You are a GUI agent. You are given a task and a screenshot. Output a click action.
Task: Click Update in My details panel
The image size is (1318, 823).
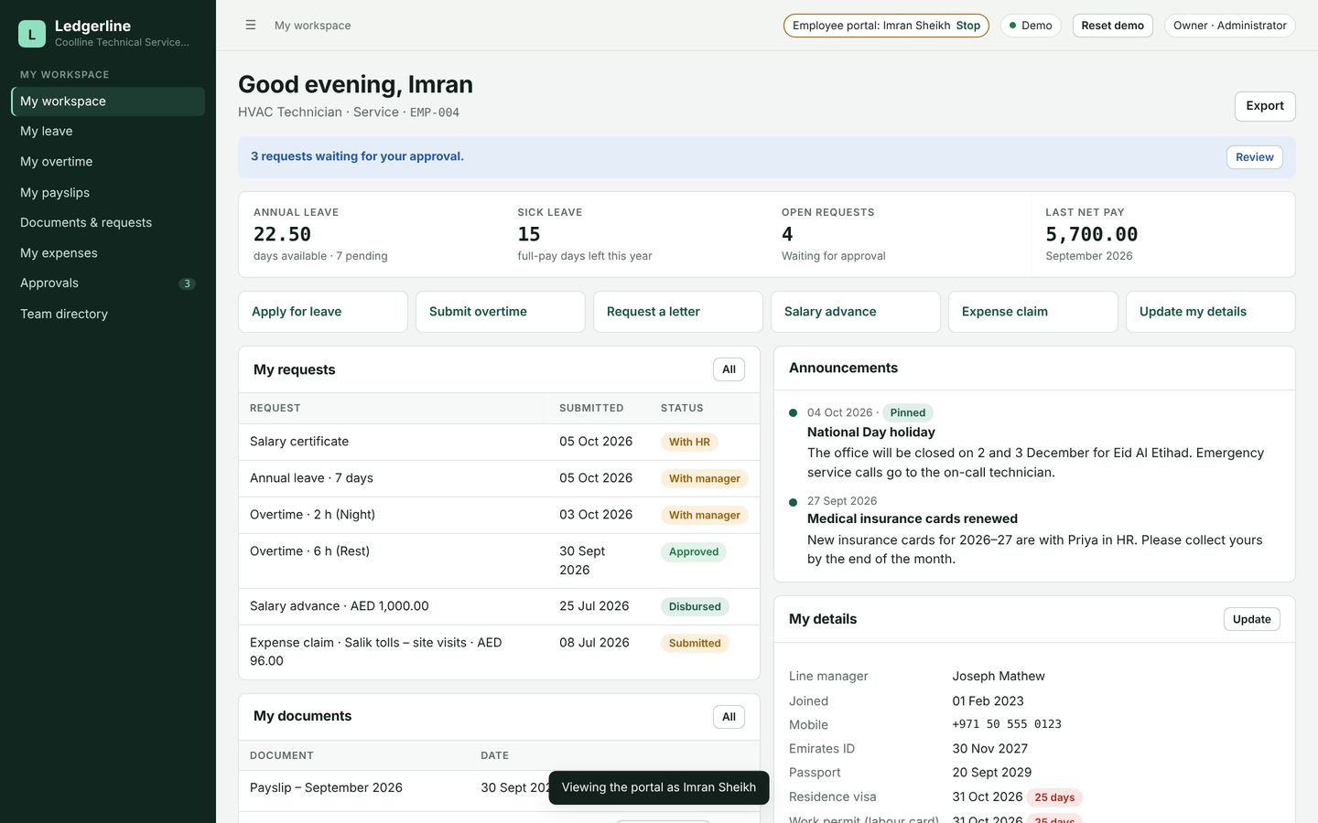click(x=1252, y=619)
